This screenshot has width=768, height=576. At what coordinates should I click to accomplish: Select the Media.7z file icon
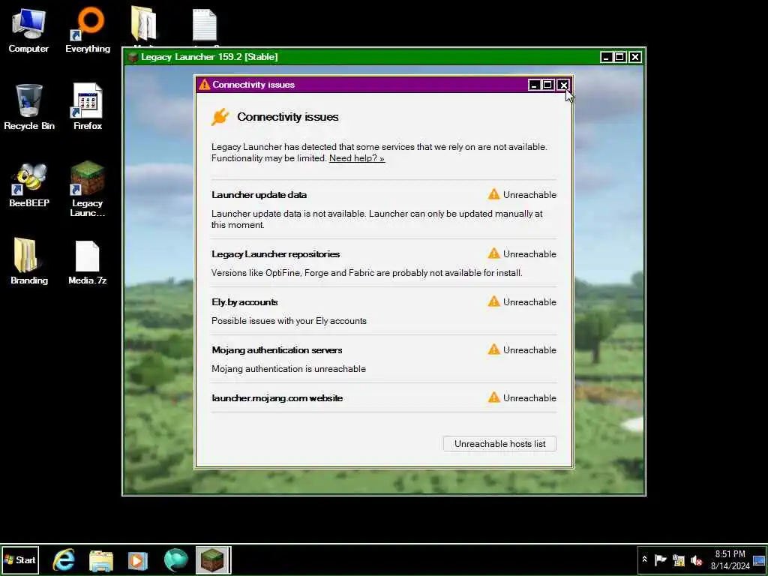click(x=88, y=262)
